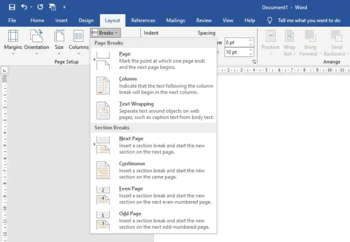This screenshot has height=242, width=350.
Task: Click the Send Backward icon
Action: (x=336, y=36)
